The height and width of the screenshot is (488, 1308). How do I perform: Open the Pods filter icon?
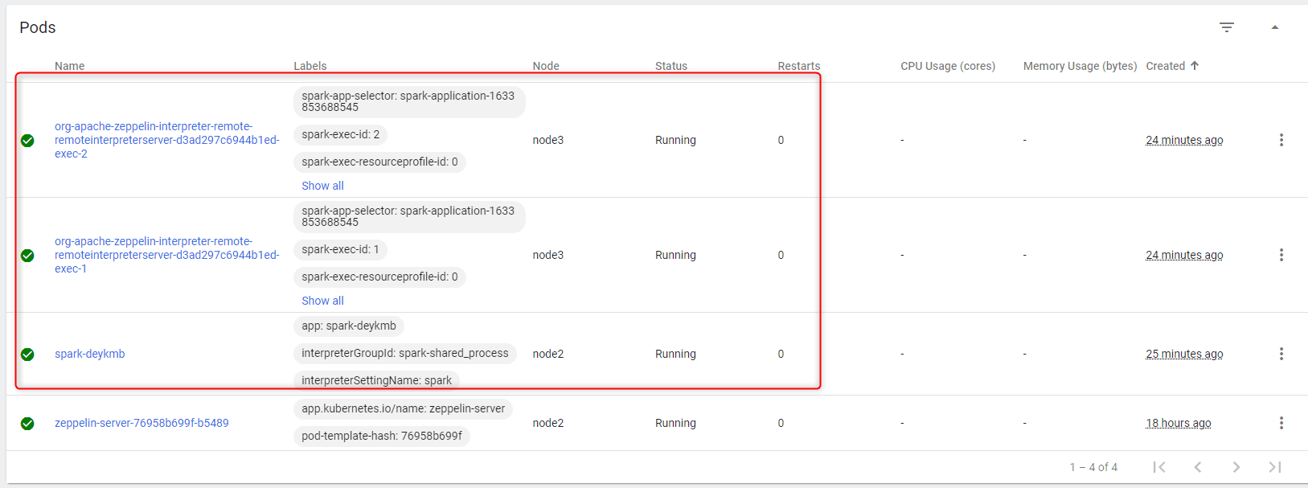click(x=1227, y=27)
